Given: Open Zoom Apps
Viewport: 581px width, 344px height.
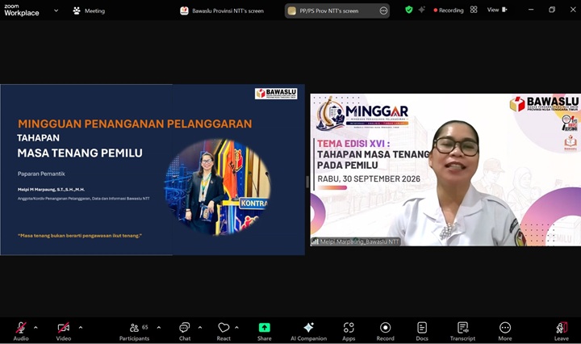Looking at the screenshot, I should (349, 331).
